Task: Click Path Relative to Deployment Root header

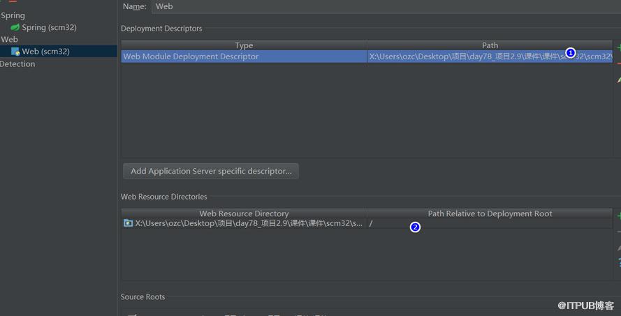Action: click(490, 213)
